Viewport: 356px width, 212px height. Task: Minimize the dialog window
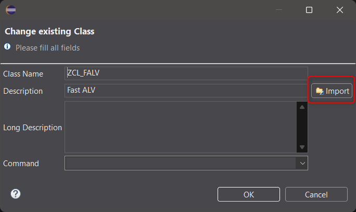coord(279,10)
